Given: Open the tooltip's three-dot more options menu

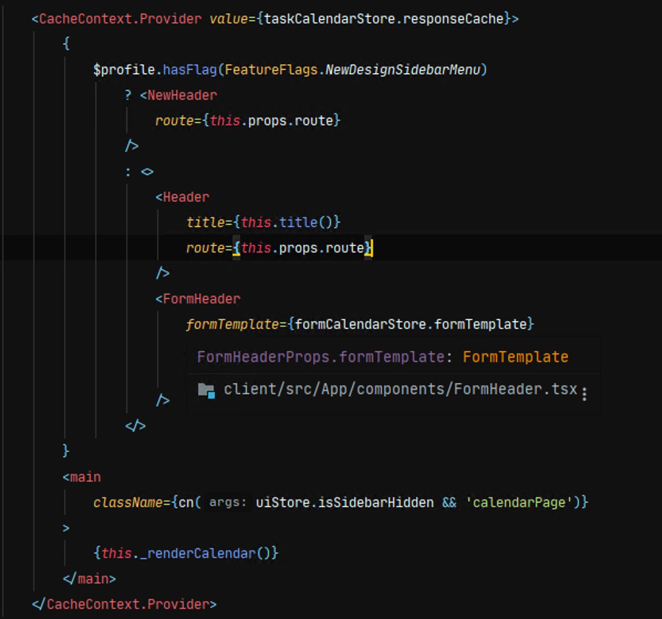Looking at the screenshot, I should coord(585,394).
